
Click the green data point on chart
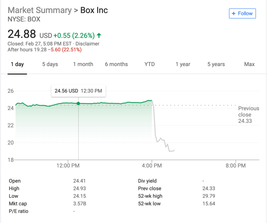pyautogui.click(x=78, y=104)
